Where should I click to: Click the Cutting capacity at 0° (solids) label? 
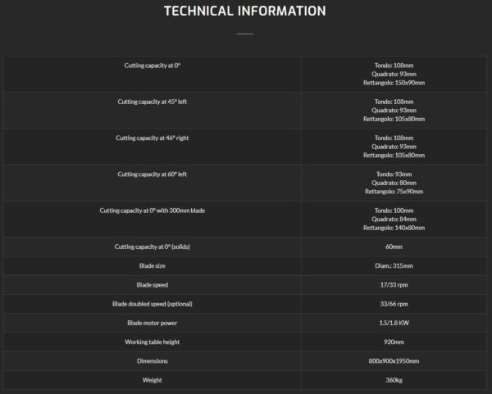coord(153,247)
